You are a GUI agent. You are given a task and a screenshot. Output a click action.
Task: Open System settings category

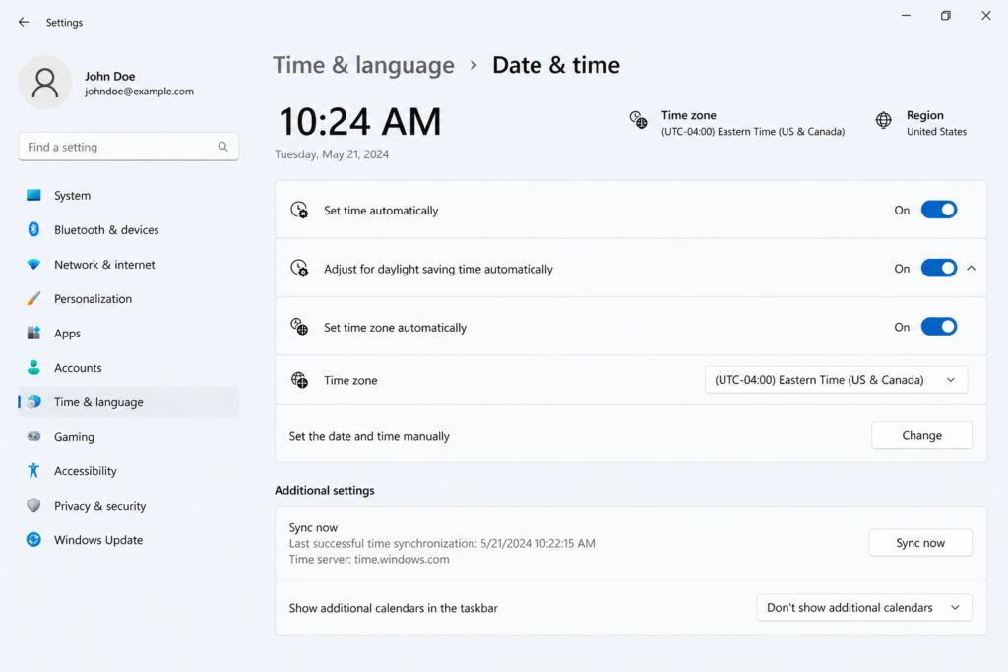129,195
